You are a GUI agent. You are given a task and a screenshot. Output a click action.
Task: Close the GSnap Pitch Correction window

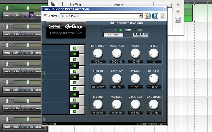coord(165,9)
